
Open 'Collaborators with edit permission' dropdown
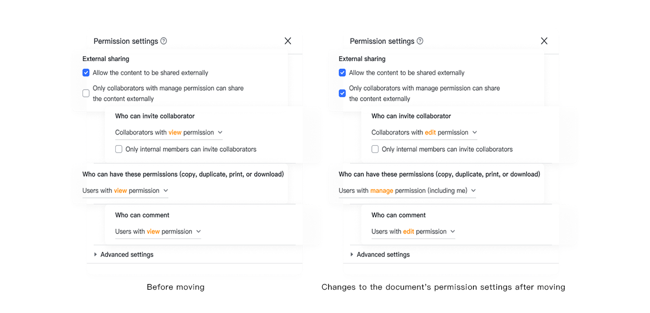tap(425, 132)
